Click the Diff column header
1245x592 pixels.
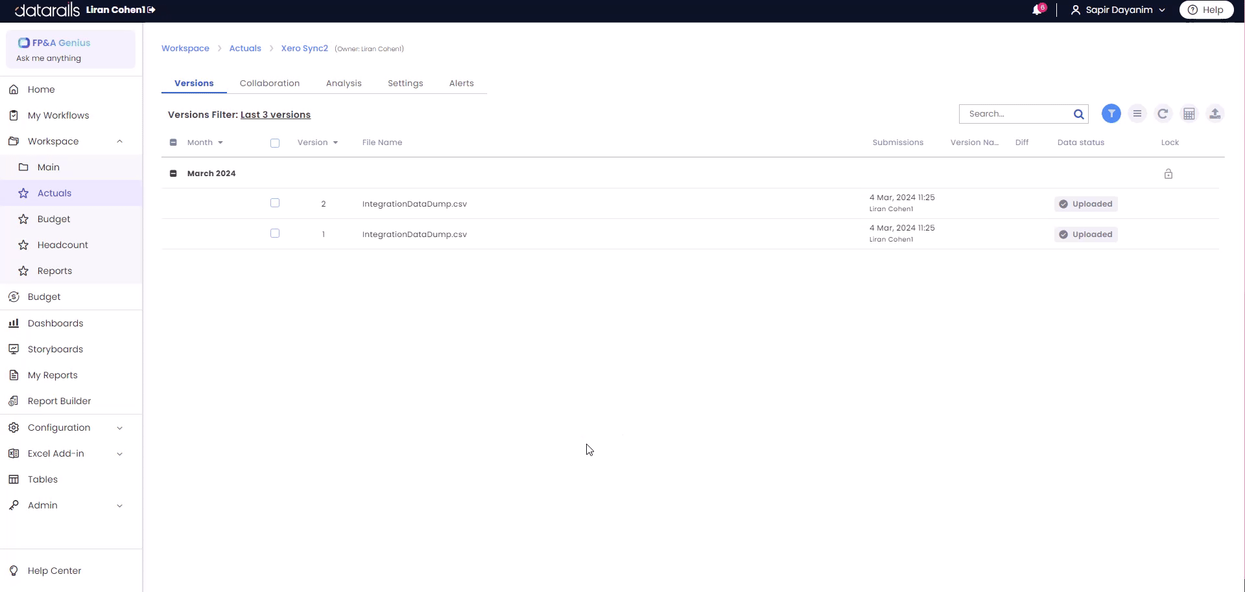pos(1022,142)
